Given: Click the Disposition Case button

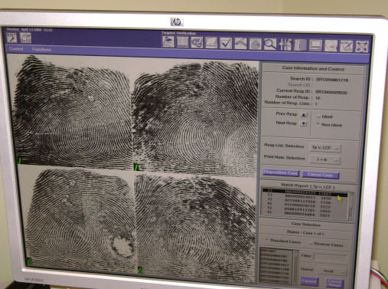Looking at the screenshot, I should click(x=281, y=173).
